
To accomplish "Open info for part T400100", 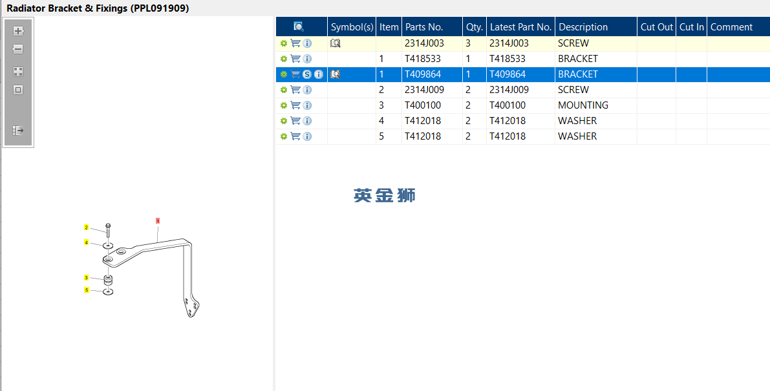I will point(307,105).
